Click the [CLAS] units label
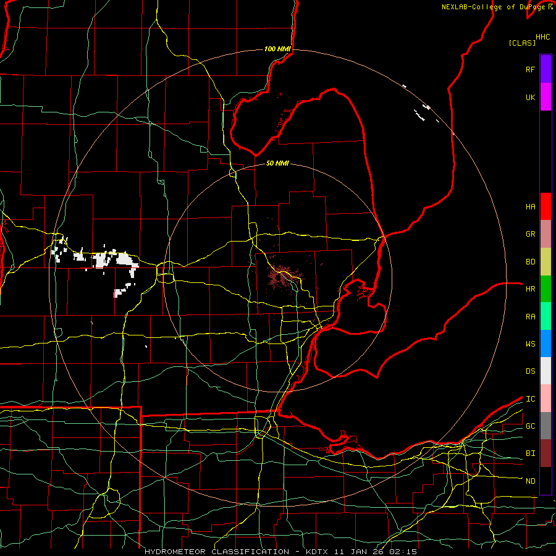 coord(522,43)
